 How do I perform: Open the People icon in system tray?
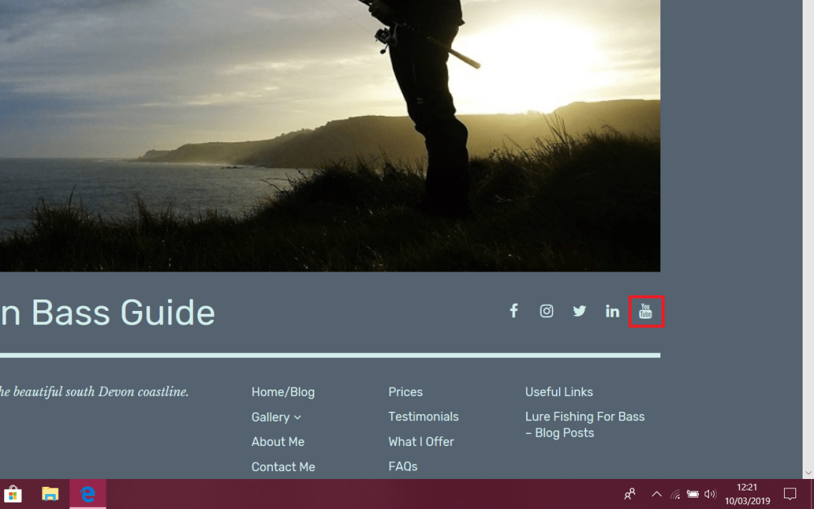click(630, 494)
